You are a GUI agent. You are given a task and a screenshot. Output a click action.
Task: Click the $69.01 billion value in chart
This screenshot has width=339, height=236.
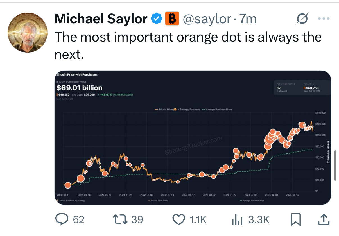pos(80,88)
